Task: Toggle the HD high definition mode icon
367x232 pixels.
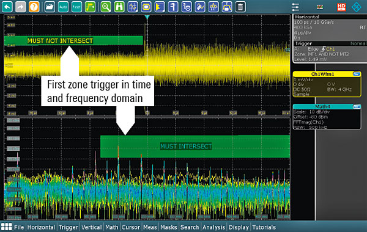Action: [x=341, y=7]
